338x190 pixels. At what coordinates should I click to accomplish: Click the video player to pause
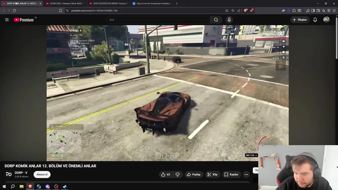coord(167,93)
